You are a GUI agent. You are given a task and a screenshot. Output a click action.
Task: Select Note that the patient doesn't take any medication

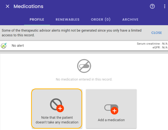tap(57, 109)
